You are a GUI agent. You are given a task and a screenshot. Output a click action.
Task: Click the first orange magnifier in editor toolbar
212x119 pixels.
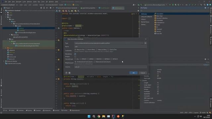click(63, 11)
